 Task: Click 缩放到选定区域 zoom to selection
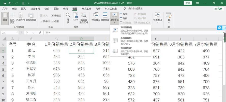point(84,18)
